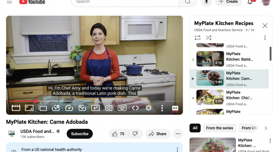Toggle playlist shuffle
Screen dimensions: 274x152
209,38
